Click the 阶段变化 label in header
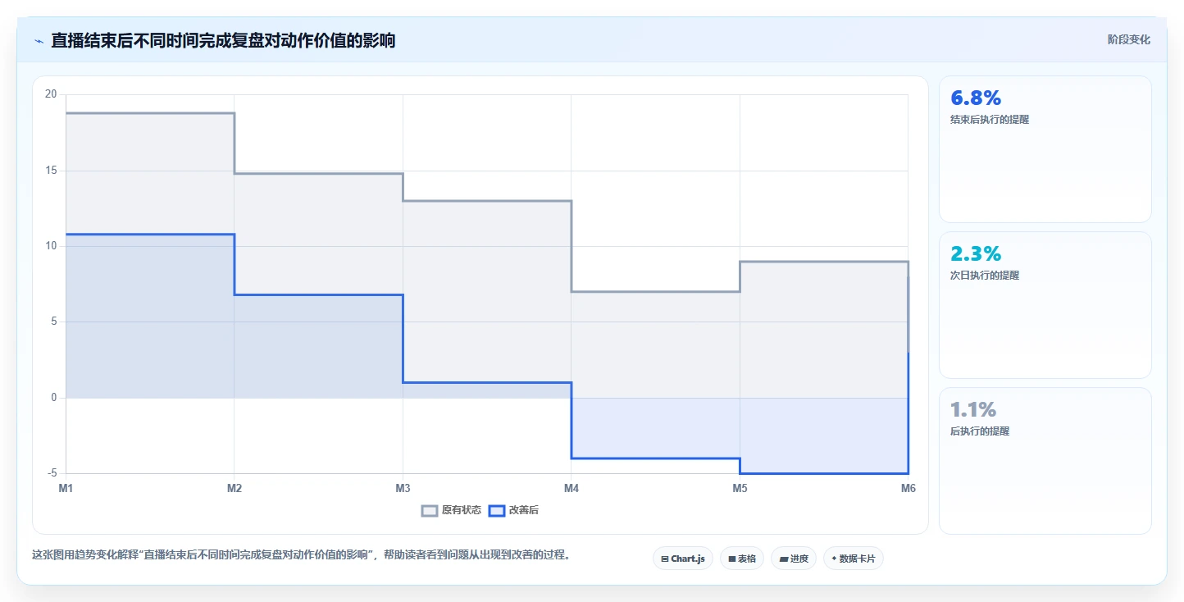This screenshot has height=602, width=1184. coord(1129,39)
